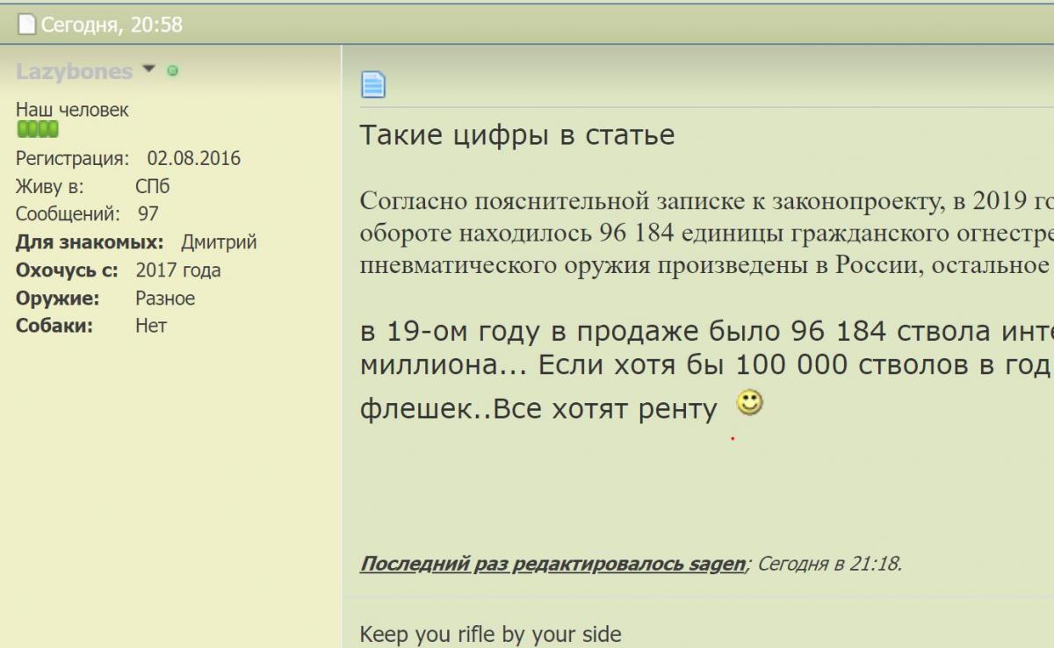Click the edit time 'Сегодня в 21:18'
Viewport: 1054px width, 648px height.
pyautogui.click(x=828, y=564)
